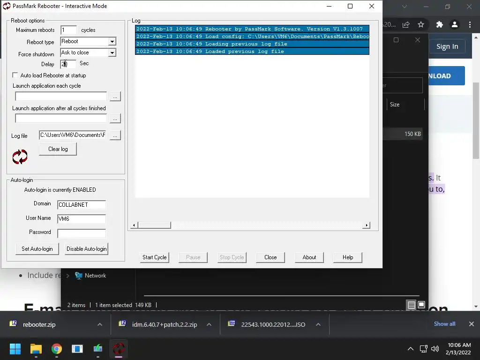Open the rebooter.zip download
This screenshot has width=480, height=360.
coord(39,324)
